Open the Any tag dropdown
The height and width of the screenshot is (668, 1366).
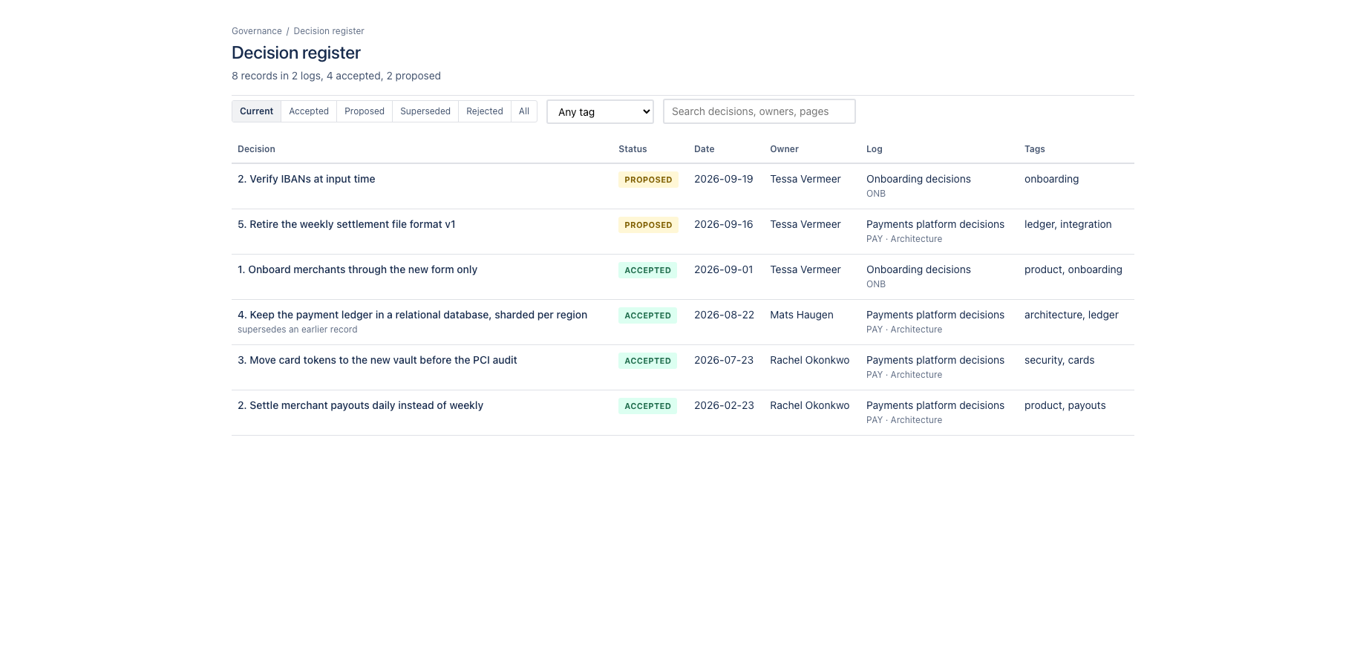click(x=600, y=111)
